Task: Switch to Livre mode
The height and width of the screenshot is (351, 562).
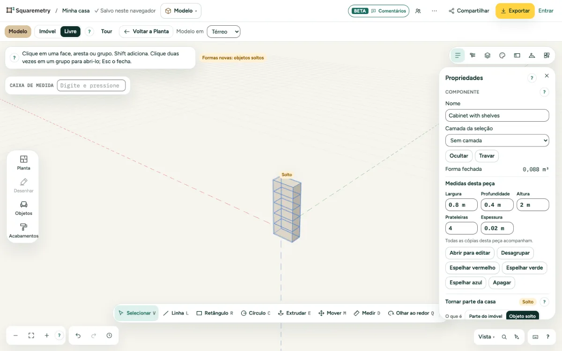Action: pyautogui.click(x=70, y=31)
